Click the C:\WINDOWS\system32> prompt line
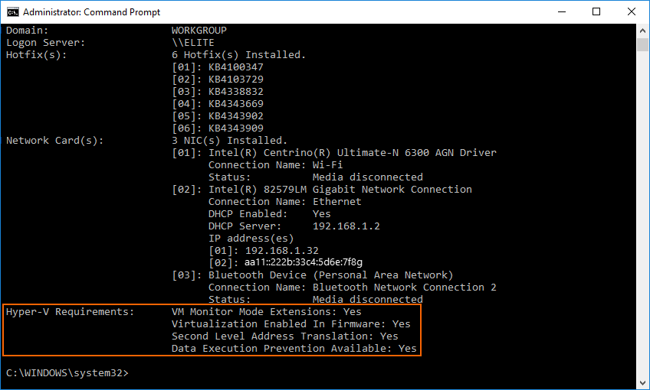 click(x=67, y=373)
